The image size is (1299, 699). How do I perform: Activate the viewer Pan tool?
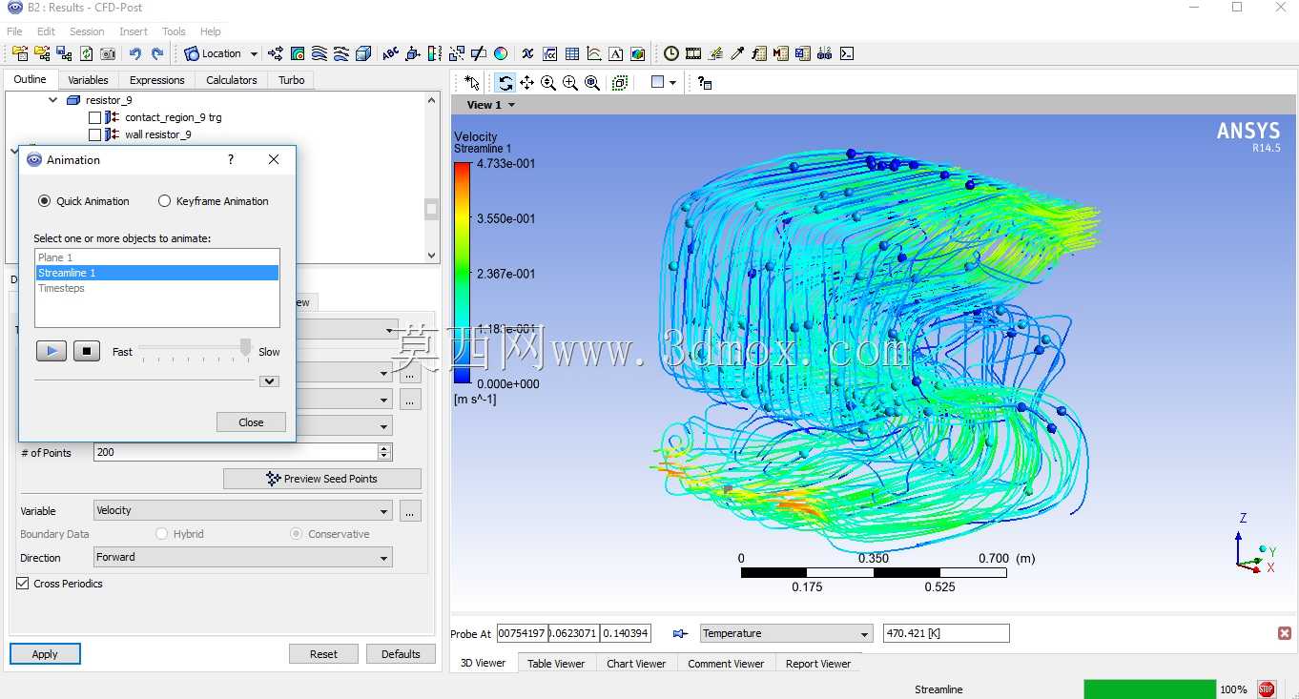point(526,83)
